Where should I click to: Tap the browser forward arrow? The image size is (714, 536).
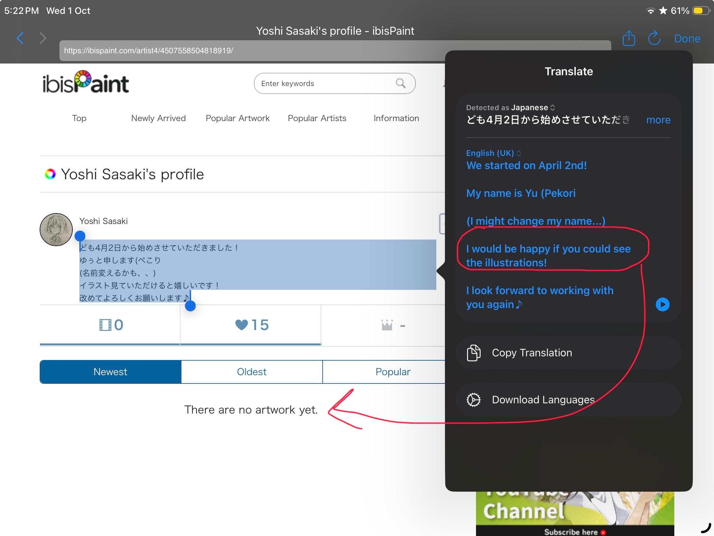point(43,38)
